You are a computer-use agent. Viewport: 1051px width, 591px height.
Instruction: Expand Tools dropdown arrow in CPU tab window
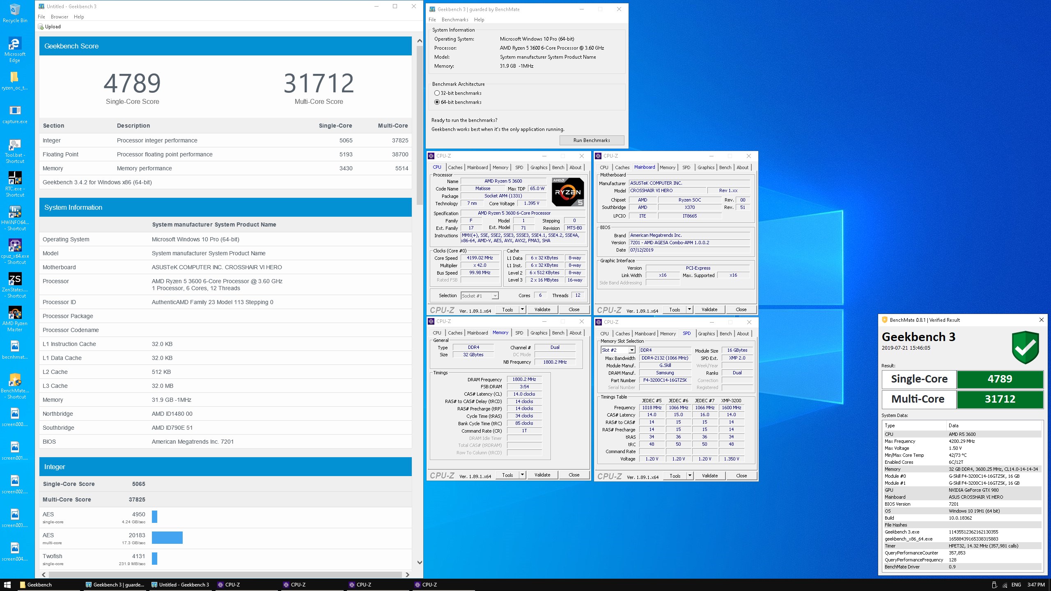522,309
